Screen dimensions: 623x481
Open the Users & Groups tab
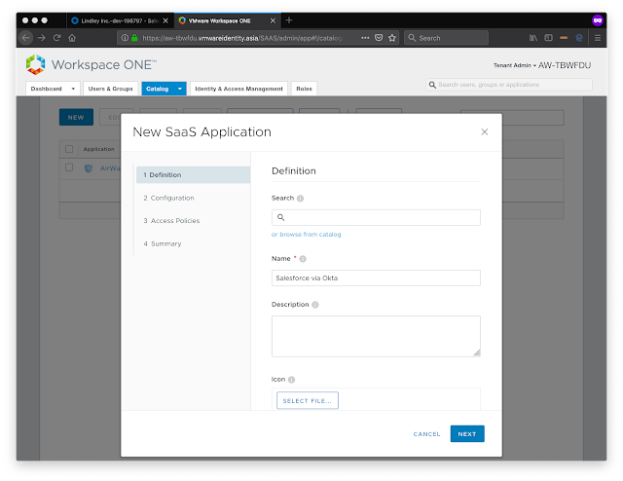(x=110, y=89)
